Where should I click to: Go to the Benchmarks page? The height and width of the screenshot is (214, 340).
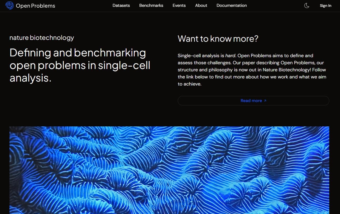pyautogui.click(x=151, y=6)
